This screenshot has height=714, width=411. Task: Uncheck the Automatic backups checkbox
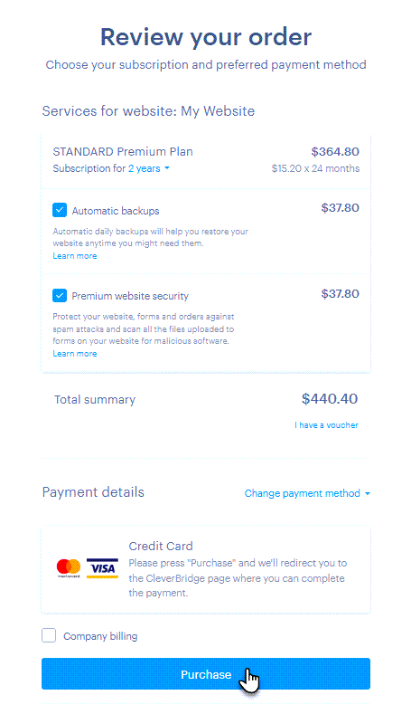(x=60, y=210)
